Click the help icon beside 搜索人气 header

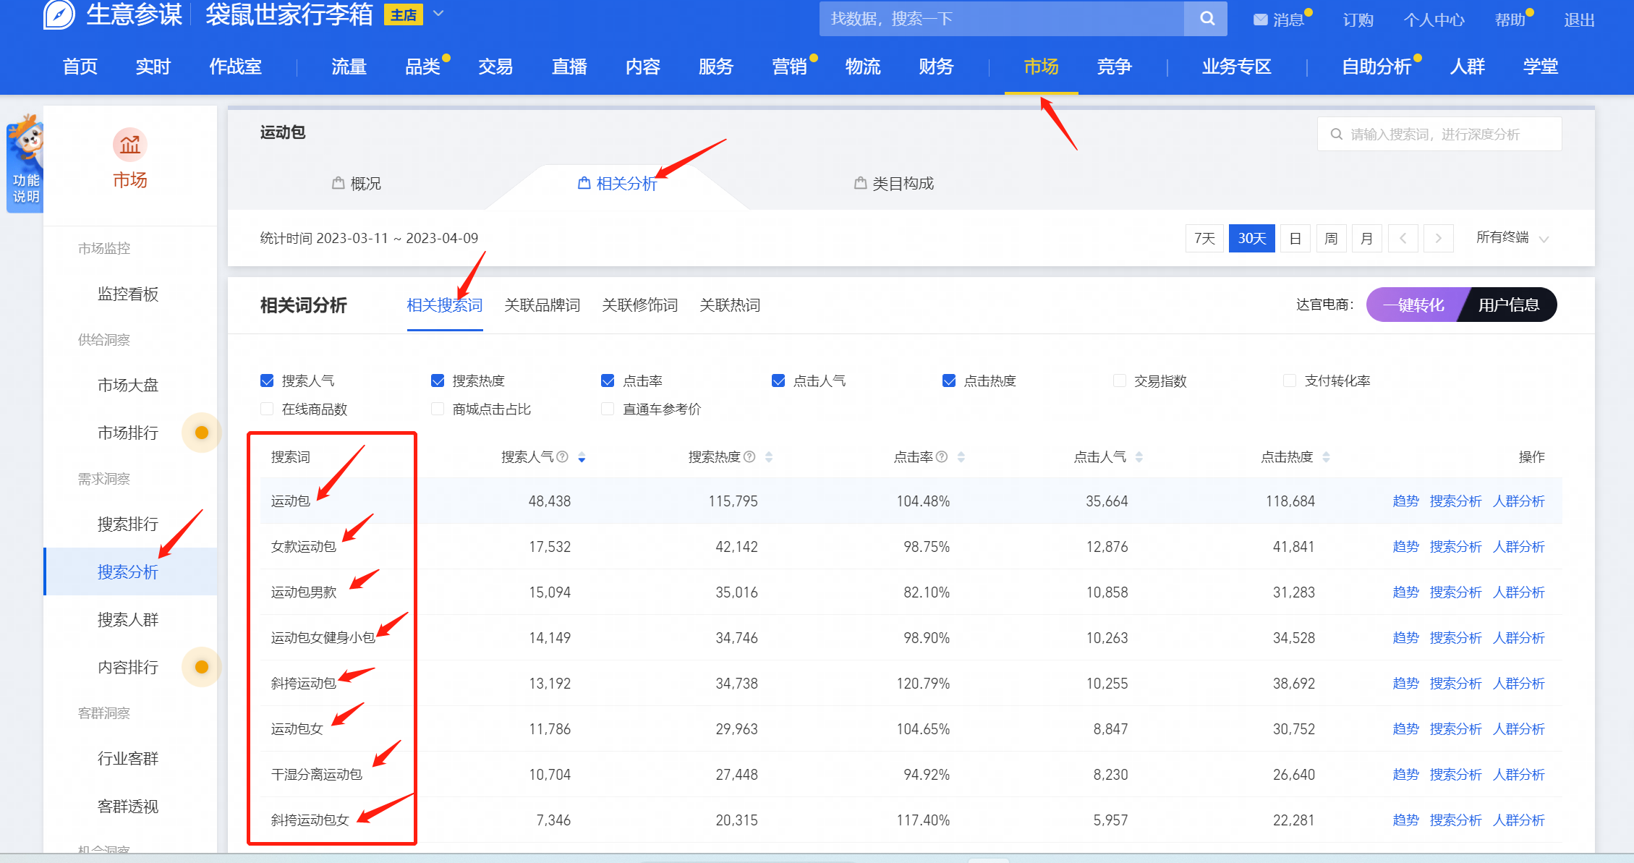pyautogui.click(x=562, y=457)
